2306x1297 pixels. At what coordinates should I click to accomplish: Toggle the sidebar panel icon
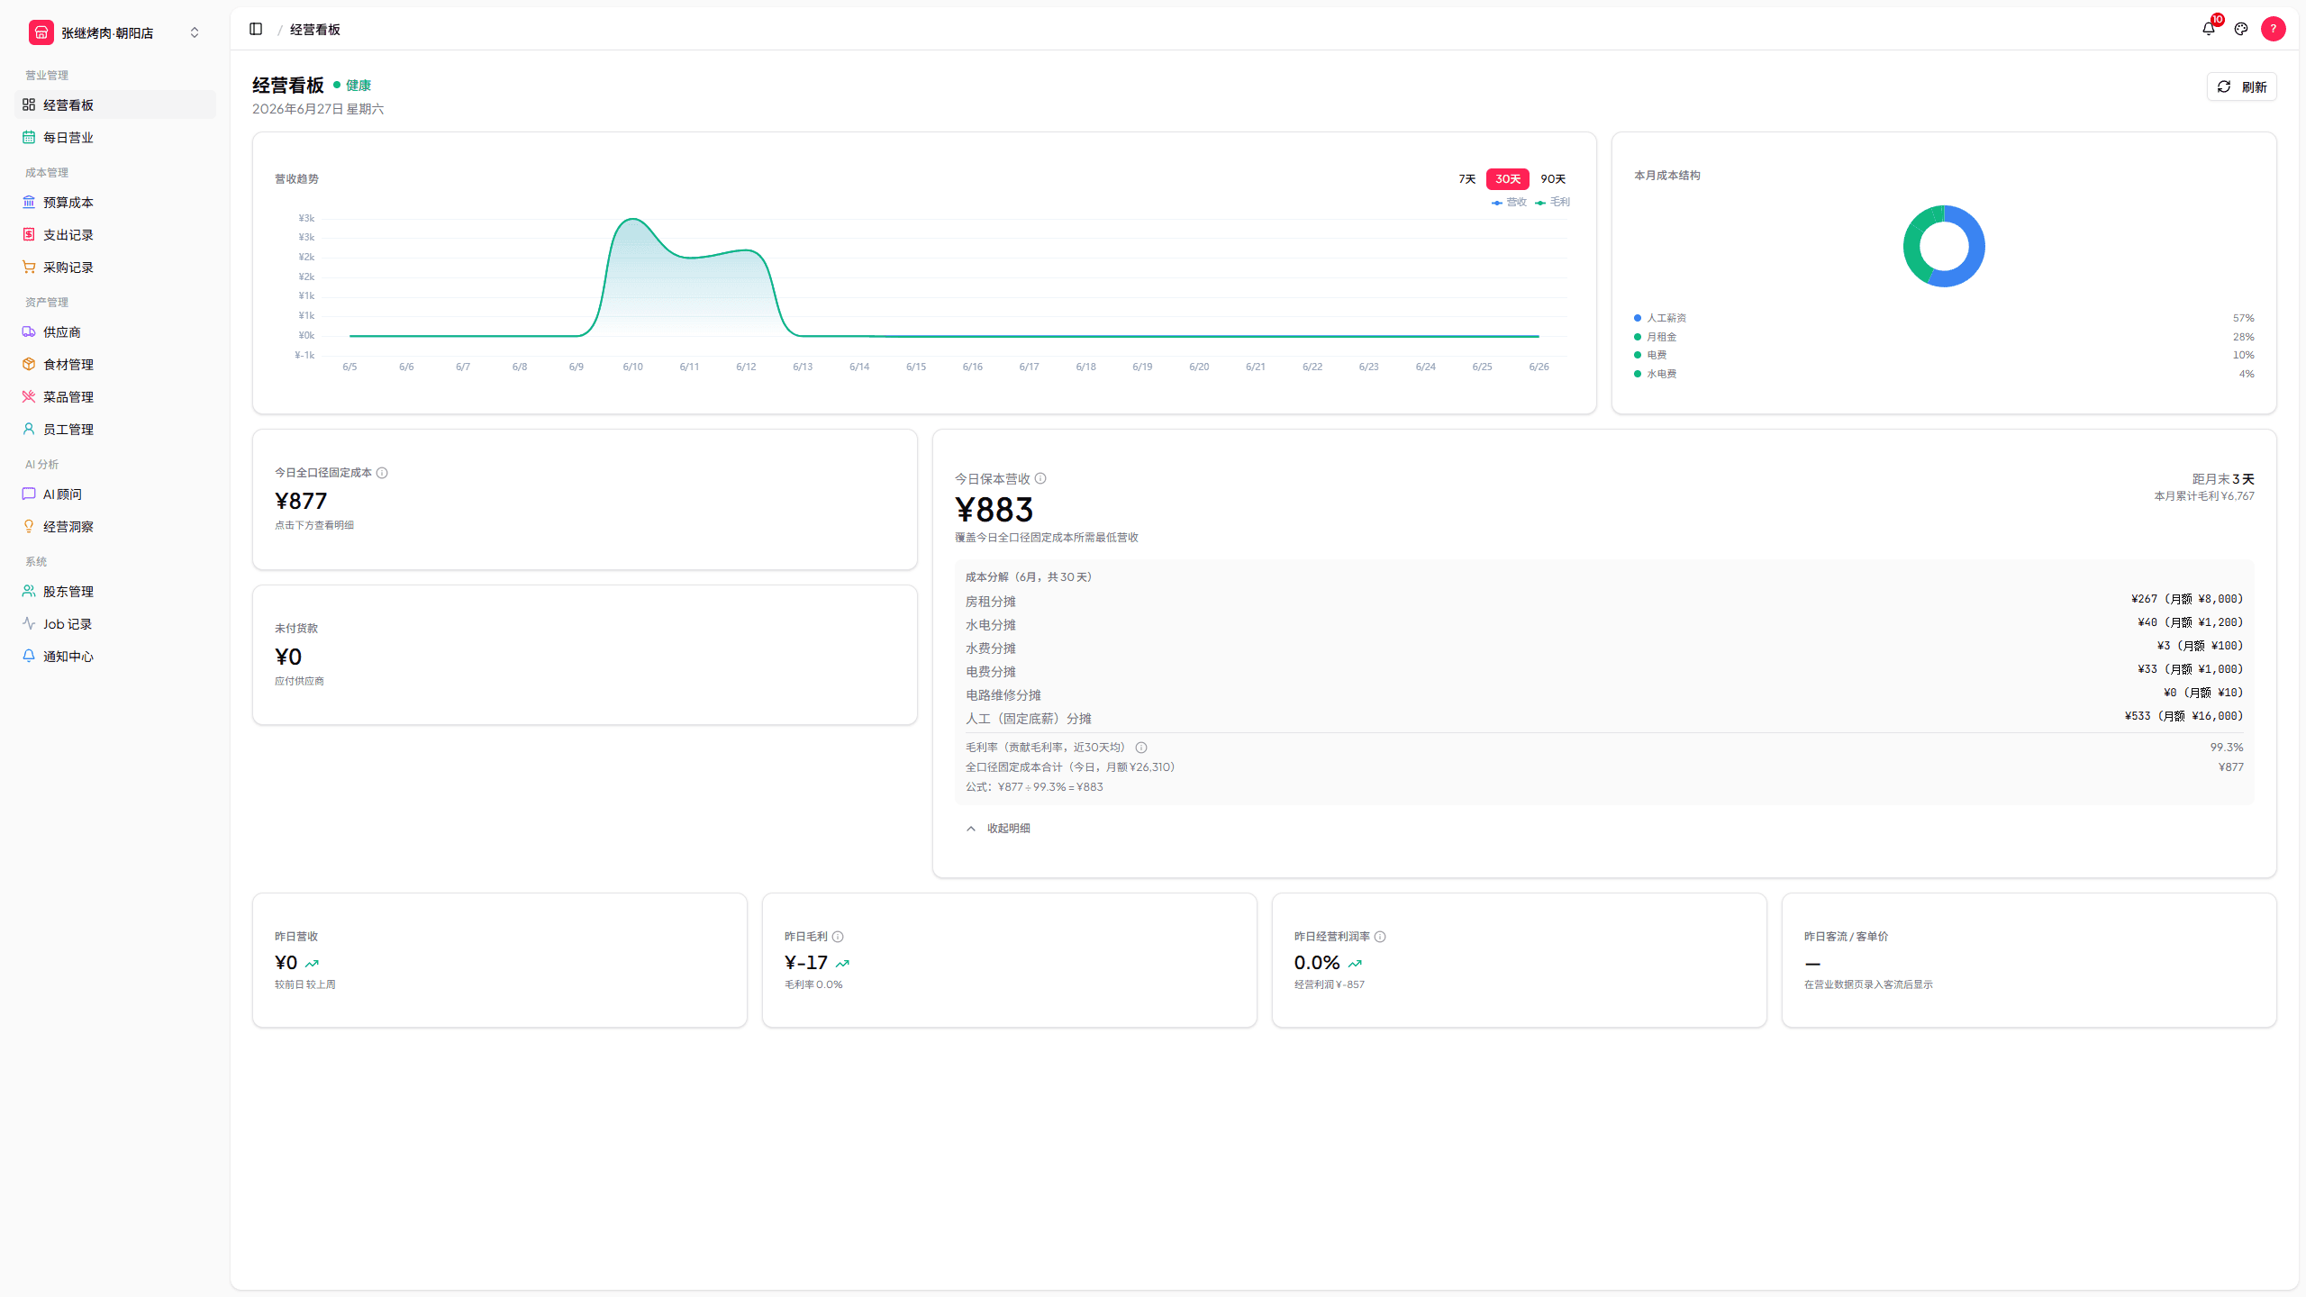pyautogui.click(x=256, y=29)
